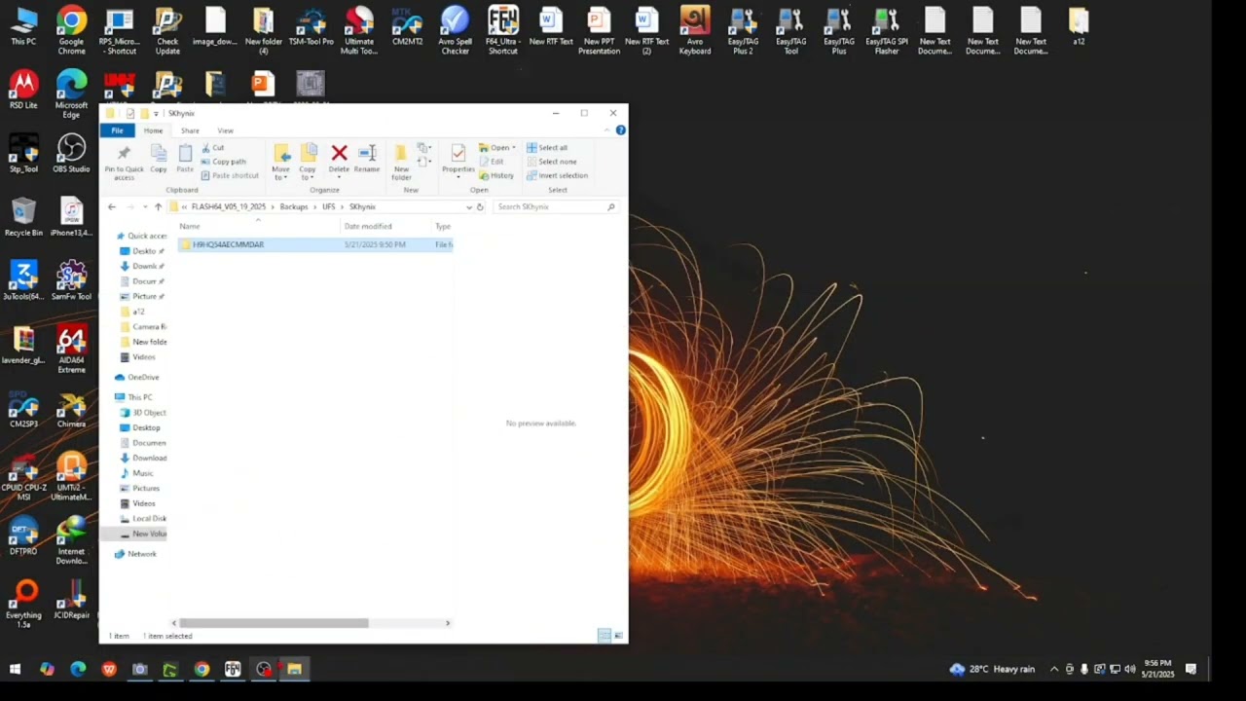Open the New item dropdown icon
The image size is (1246, 701).
pyautogui.click(x=423, y=149)
